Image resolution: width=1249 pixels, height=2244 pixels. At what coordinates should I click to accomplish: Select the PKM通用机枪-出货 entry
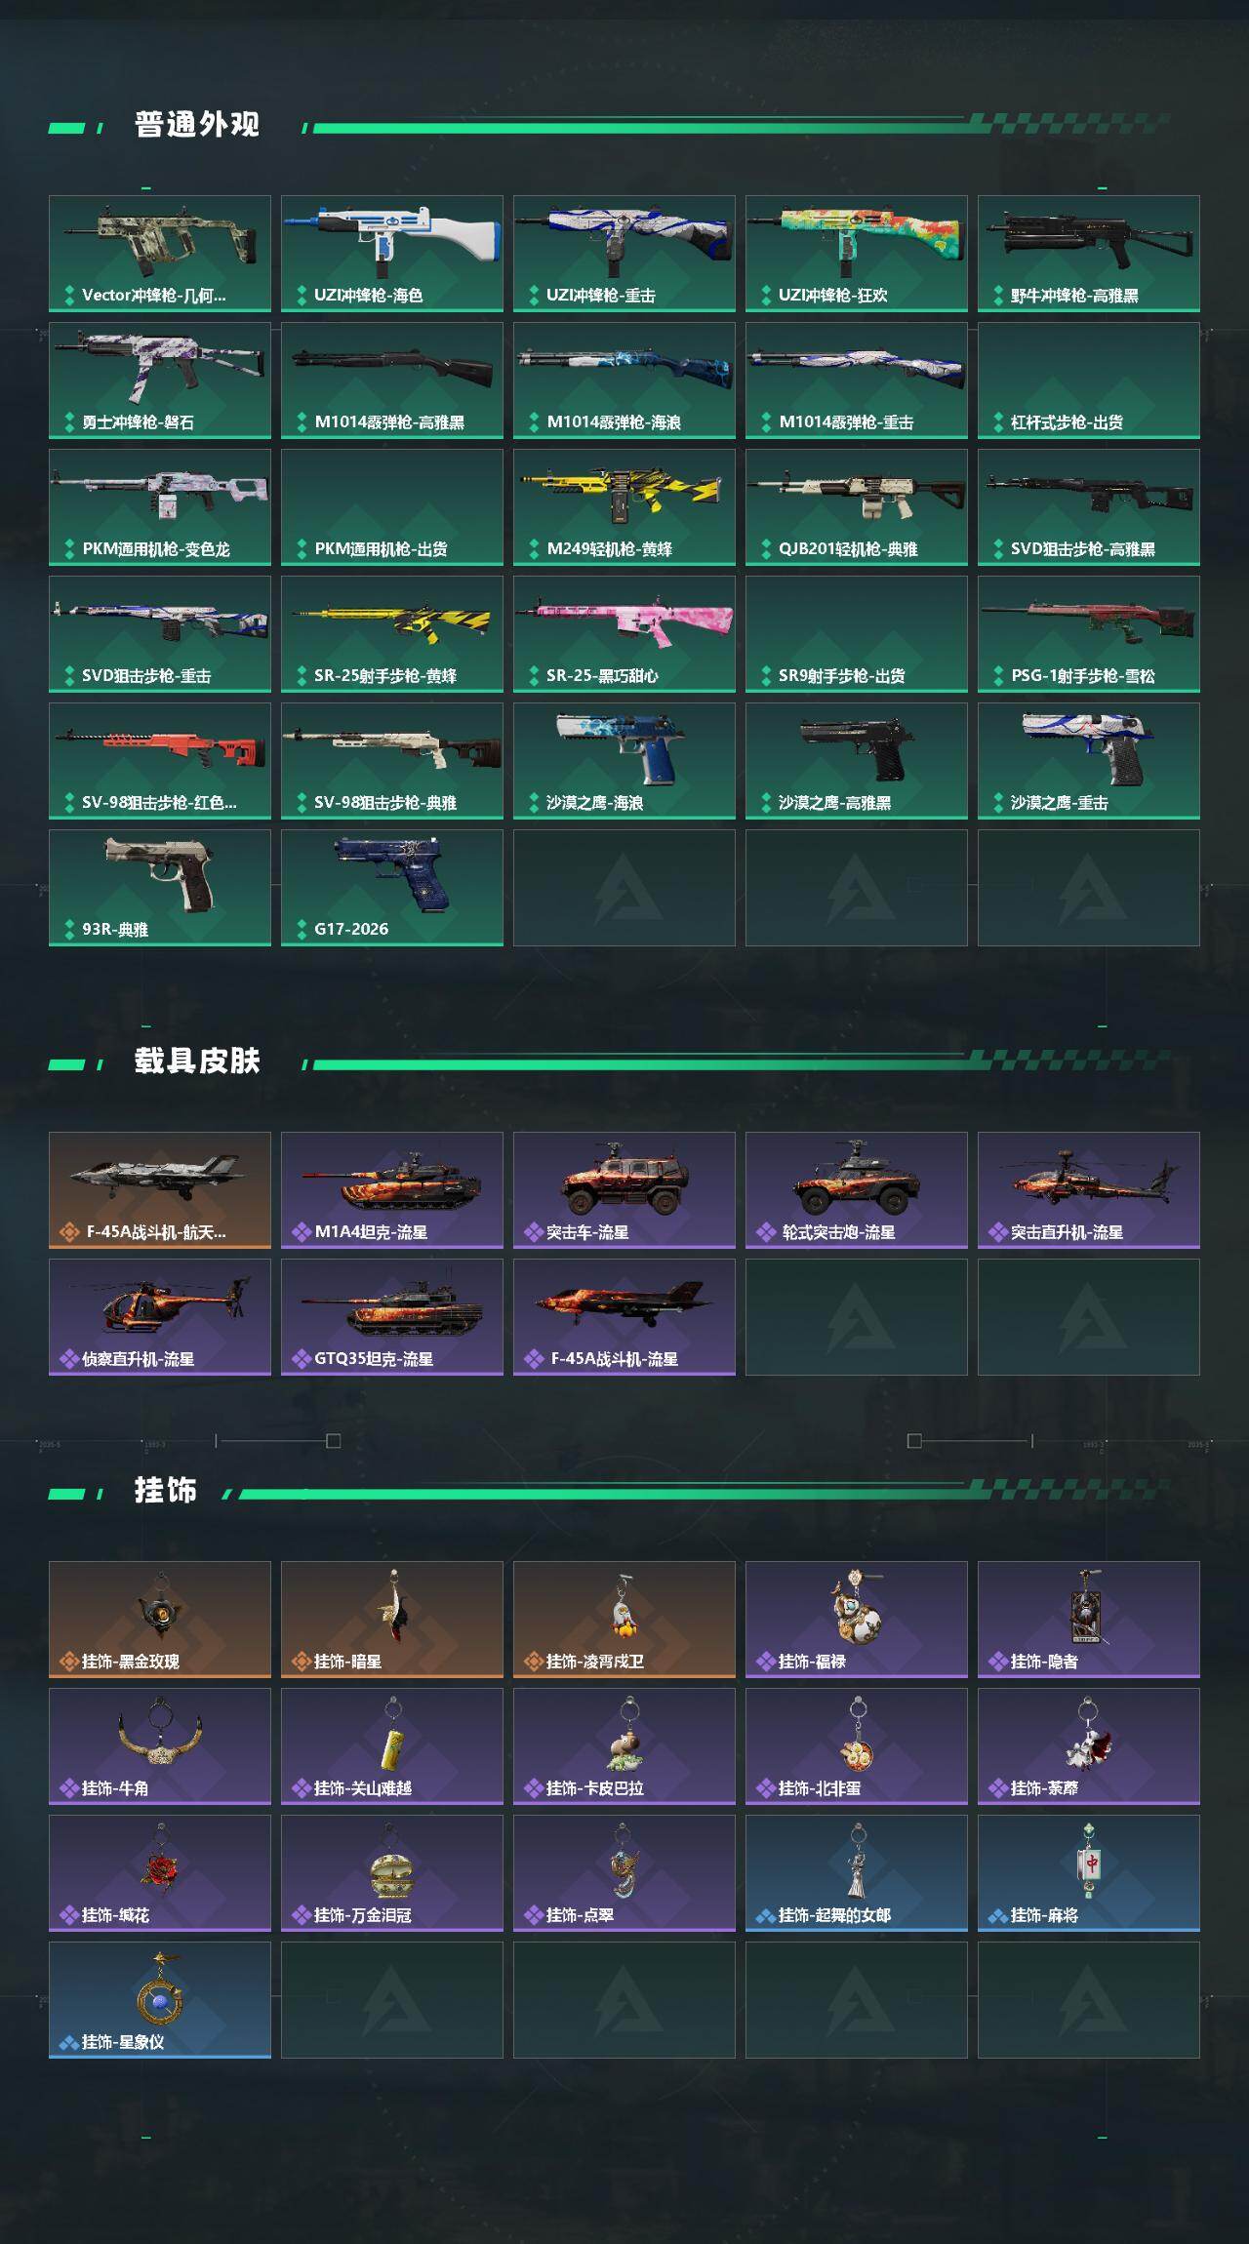pyautogui.click(x=392, y=507)
